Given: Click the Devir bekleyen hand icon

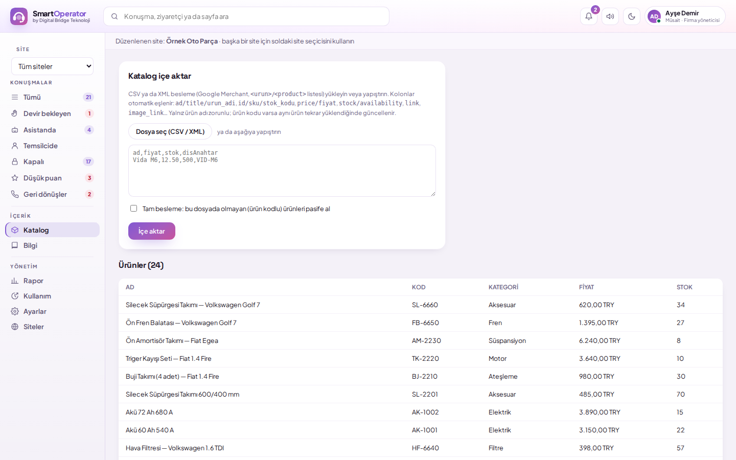Looking at the screenshot, I should click(x=15, y=113).
